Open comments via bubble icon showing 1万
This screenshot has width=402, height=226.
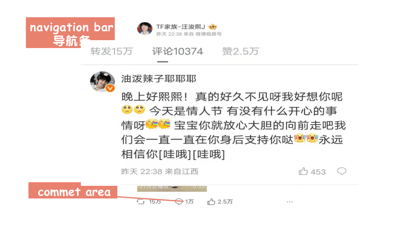point(179,202)
